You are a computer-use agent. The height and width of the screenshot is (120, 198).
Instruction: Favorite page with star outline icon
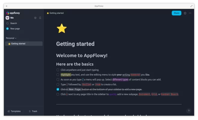(185, 13)
